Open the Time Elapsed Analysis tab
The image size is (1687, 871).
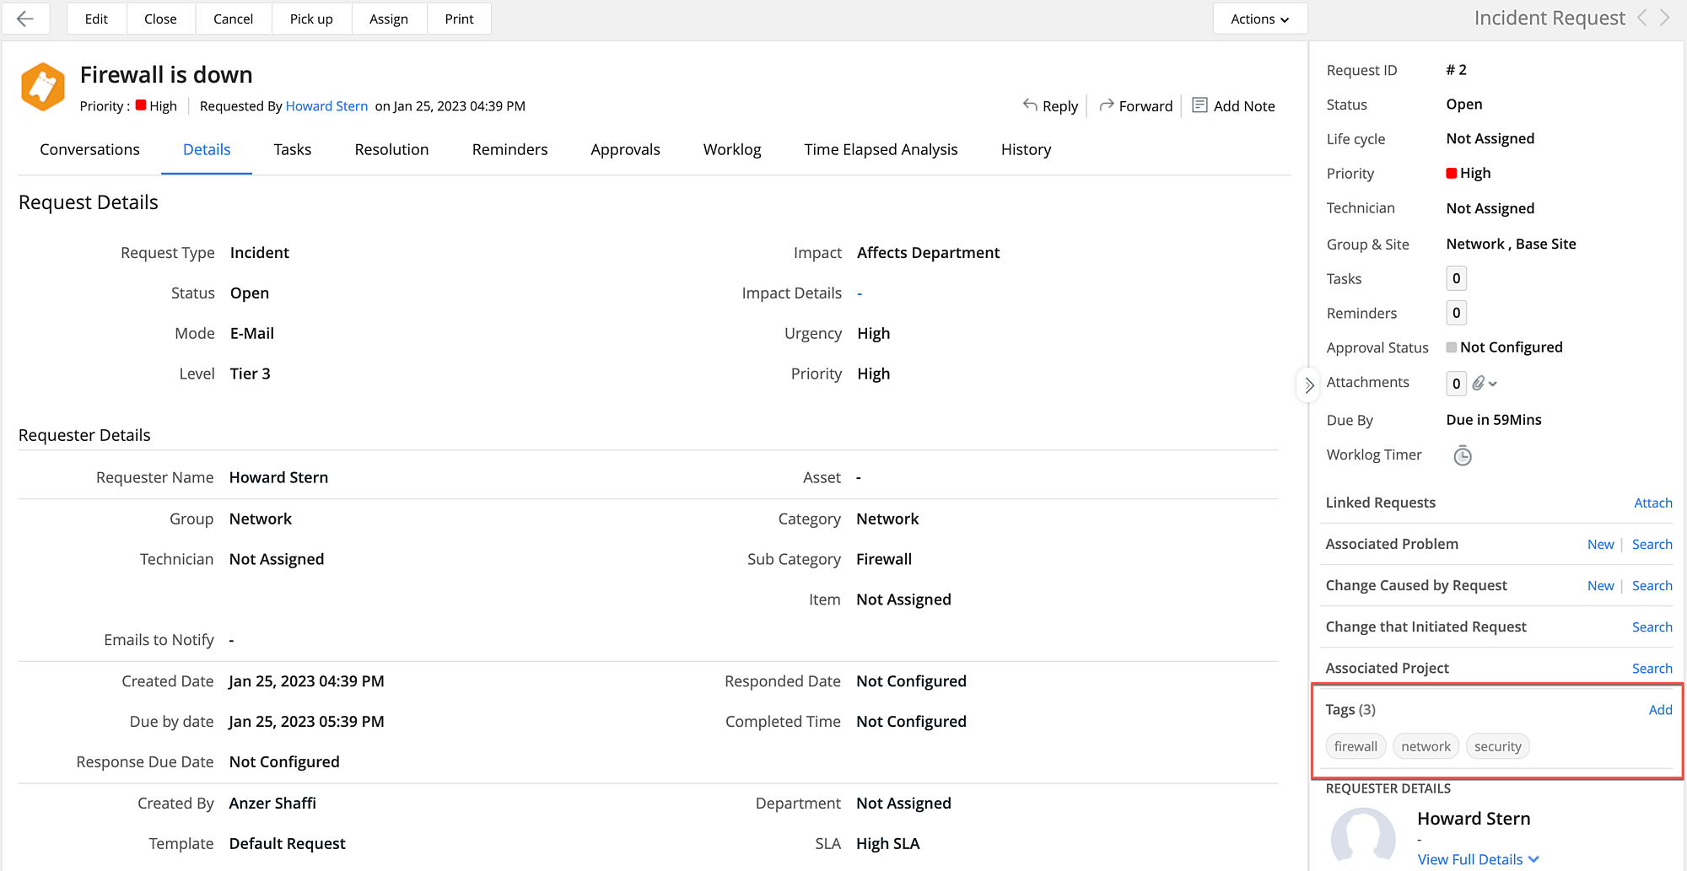click(881, 149)
